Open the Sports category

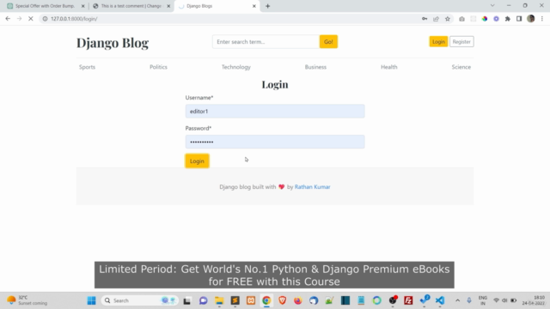(x=87, y=67)
